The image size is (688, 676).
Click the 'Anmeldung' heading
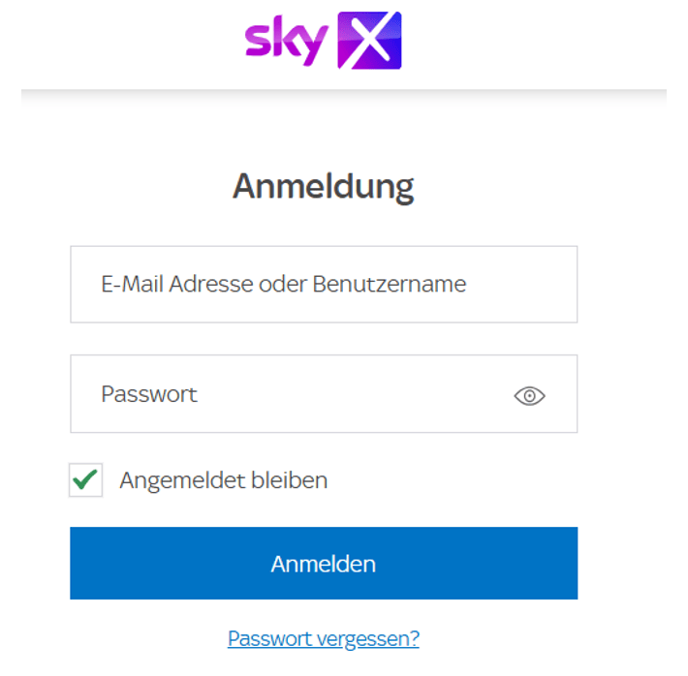(x=323, y=186)
